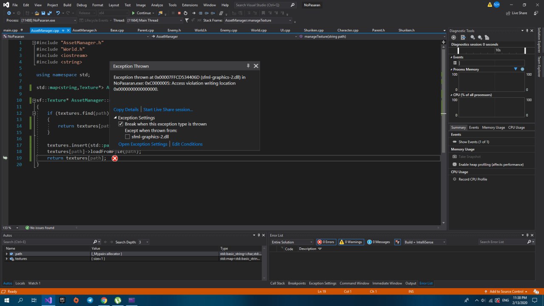Image resolution: width=544 pixels, height=306 pixels.
Task: Click the Reset View icon in Diagnostic Tools
Action: pos(487,37)
